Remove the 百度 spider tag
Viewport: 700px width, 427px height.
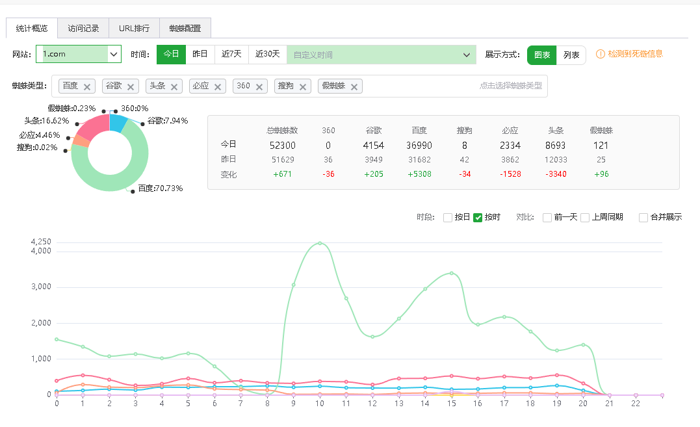click(87, 87)
